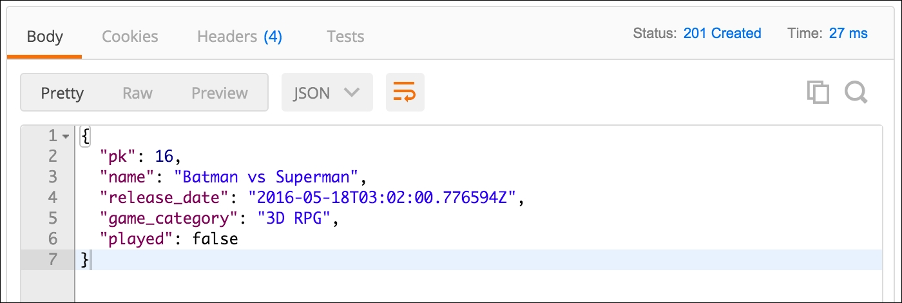Show the Headers (4) tab
The width and height of the screenshot is (902, 303).
(239, 36)
